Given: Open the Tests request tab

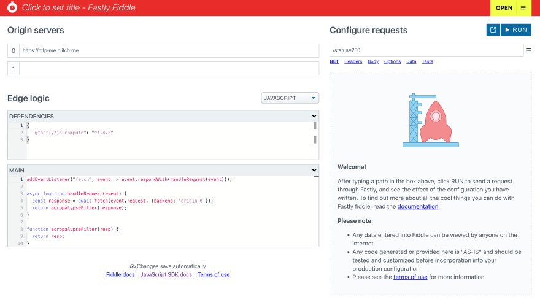Looking at the screenshot, I should [427, 61].
